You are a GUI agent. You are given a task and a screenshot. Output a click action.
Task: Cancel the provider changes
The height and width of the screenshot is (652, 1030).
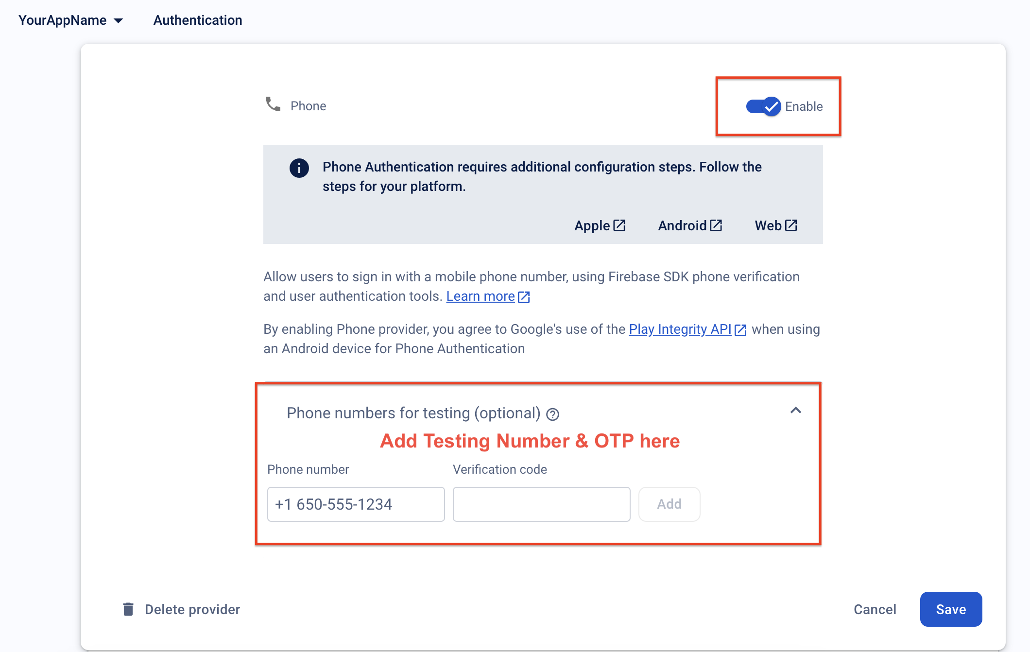coord(875,609)
